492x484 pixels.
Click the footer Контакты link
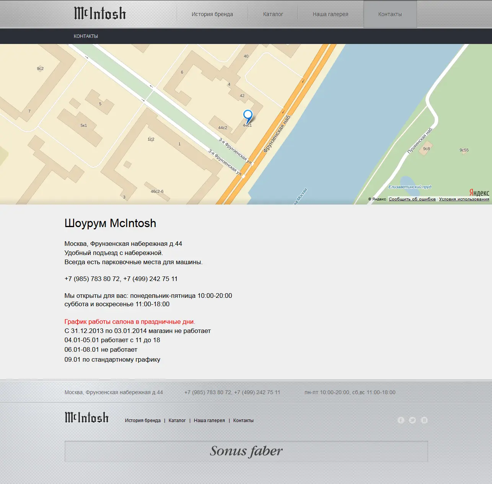point(243,421)
